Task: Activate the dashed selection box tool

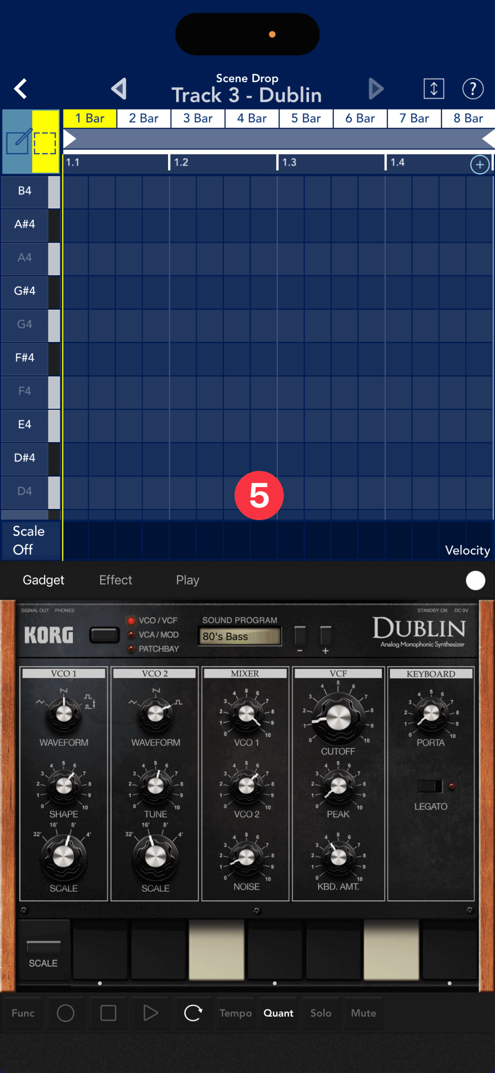Action: point(45,143)
